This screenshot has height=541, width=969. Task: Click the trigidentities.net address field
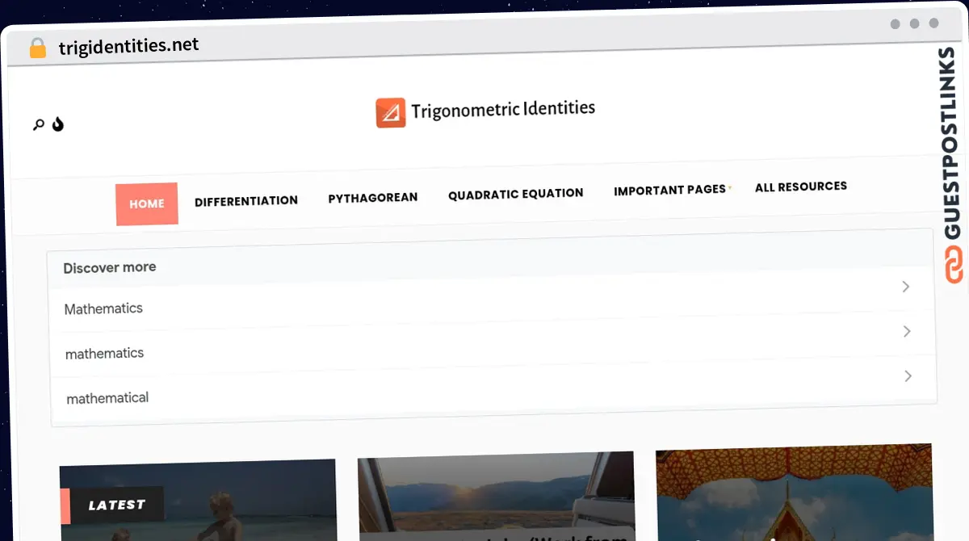point(129,47)
